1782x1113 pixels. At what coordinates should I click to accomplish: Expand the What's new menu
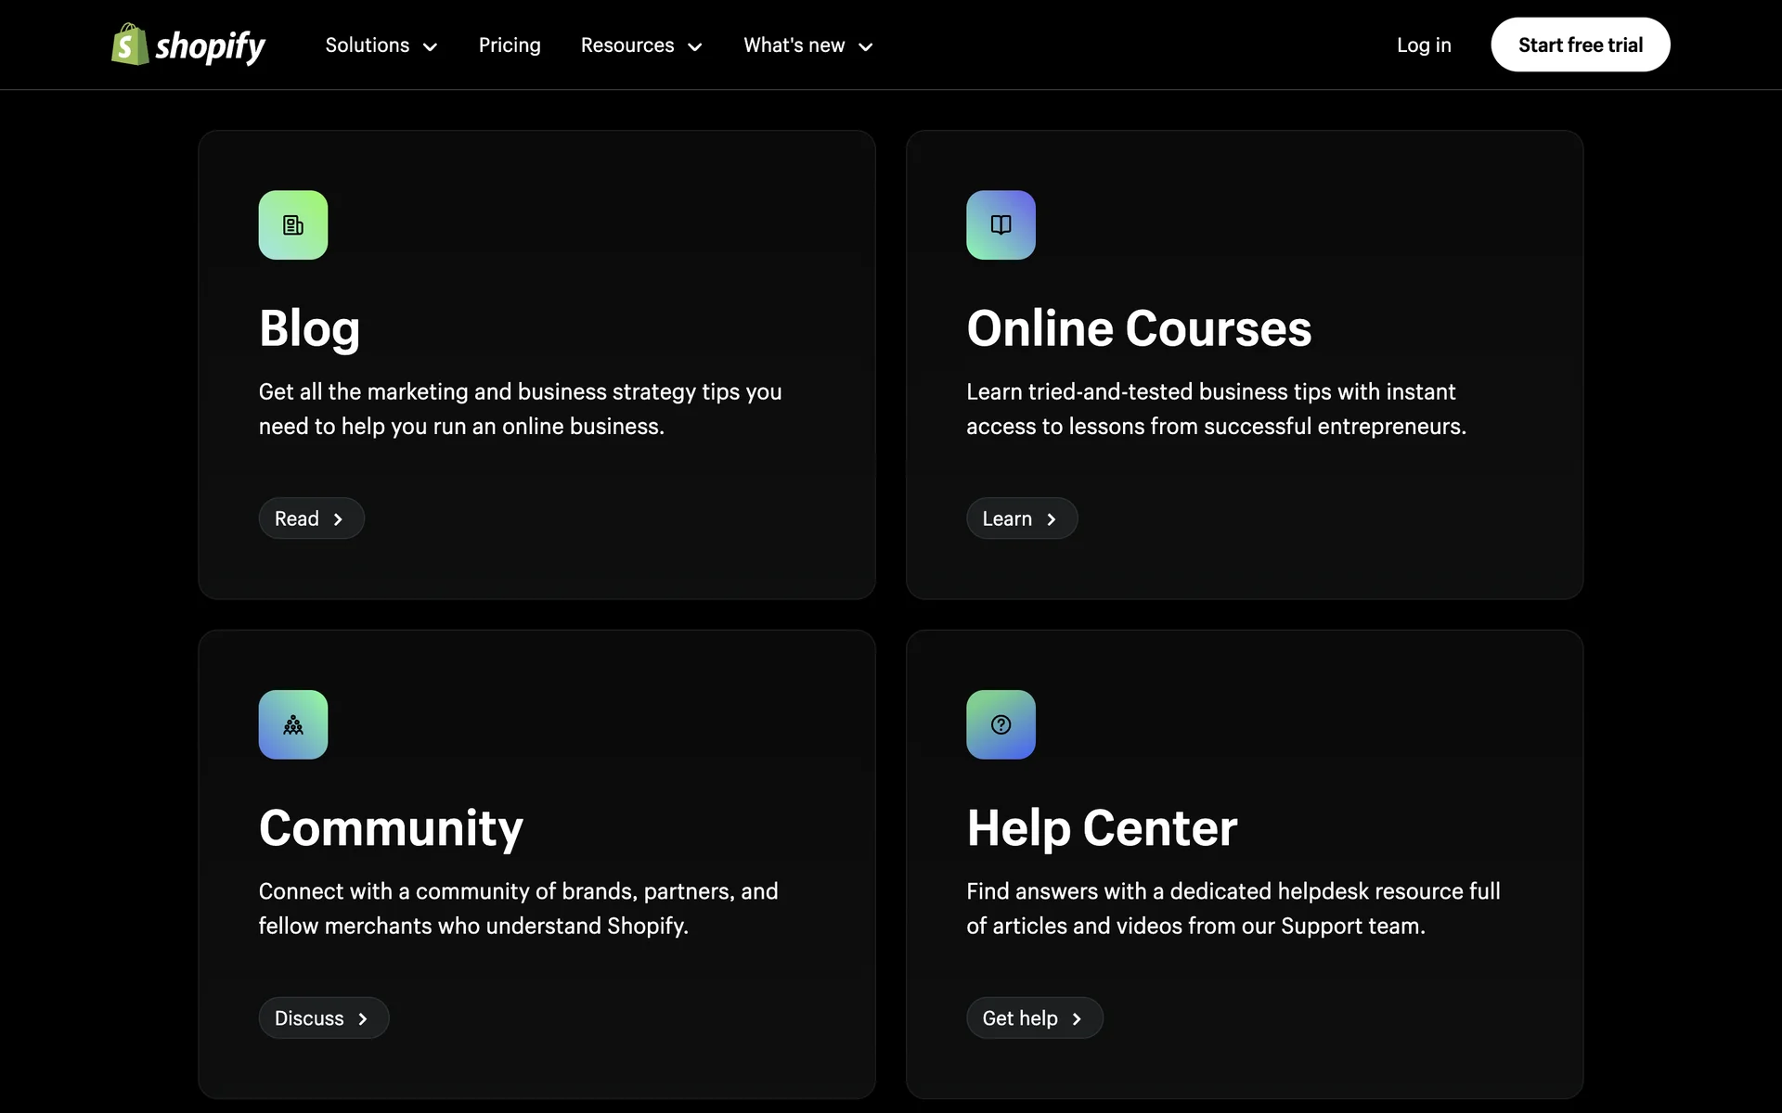(807, 45)
